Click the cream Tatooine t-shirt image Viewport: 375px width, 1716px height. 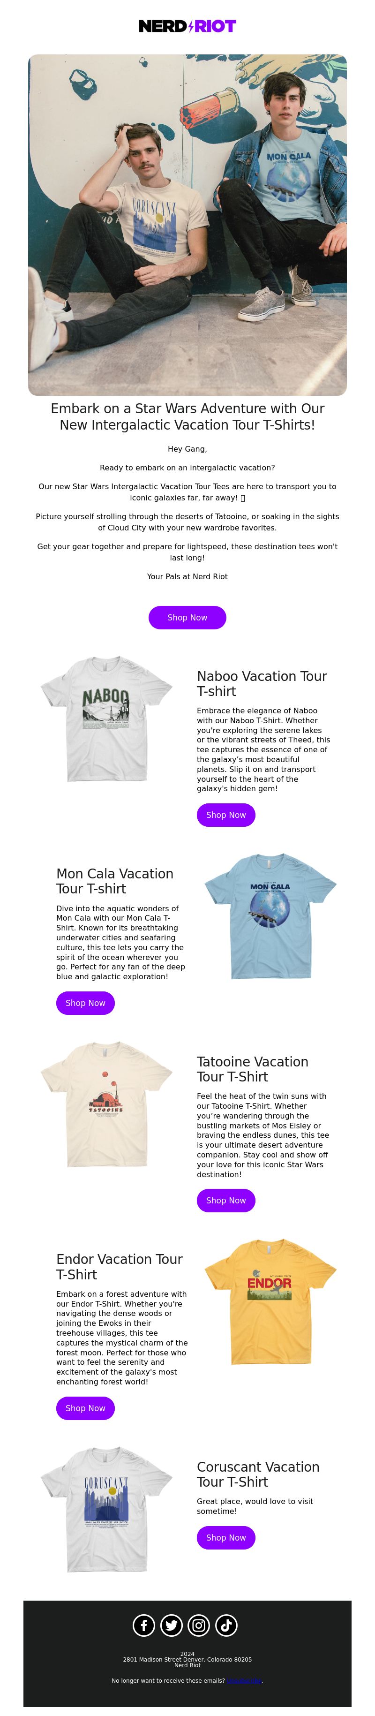click(106, 1104)
